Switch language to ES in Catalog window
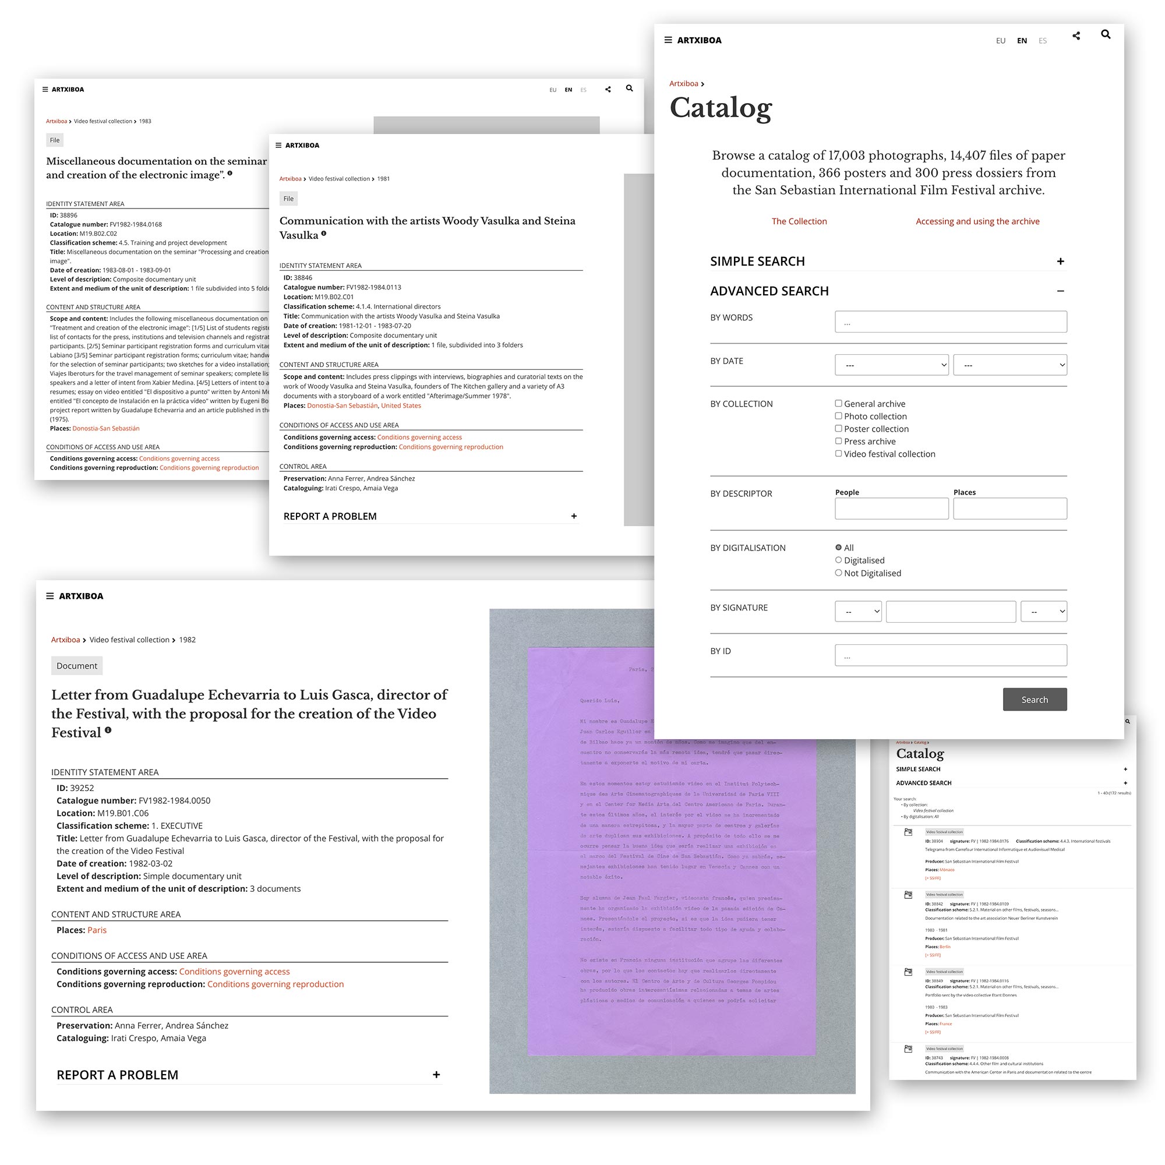 click(x=1043, y=40)
